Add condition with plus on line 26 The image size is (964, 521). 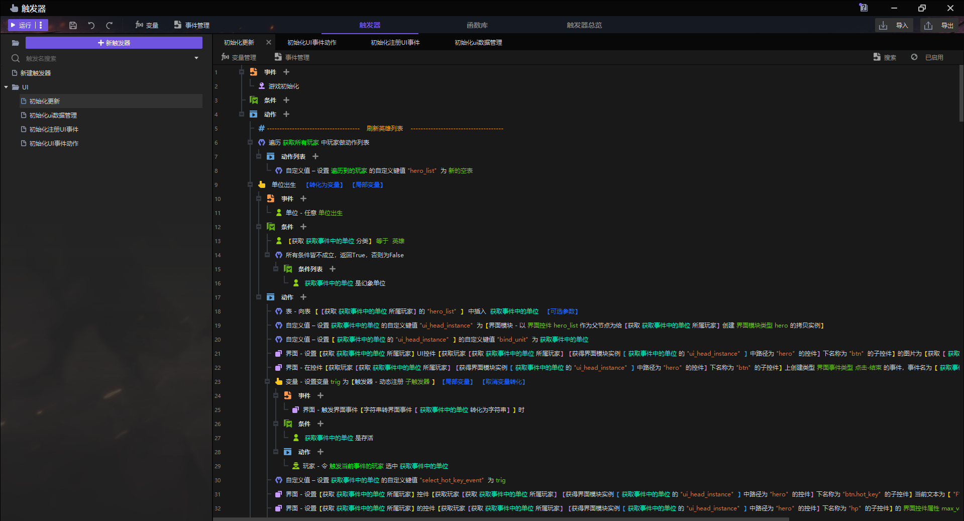pos(320,424)
